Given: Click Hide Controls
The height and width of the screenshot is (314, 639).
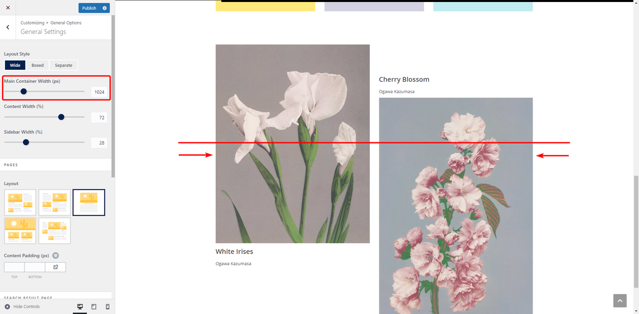Looking at the screenshot, I should 22,307.
